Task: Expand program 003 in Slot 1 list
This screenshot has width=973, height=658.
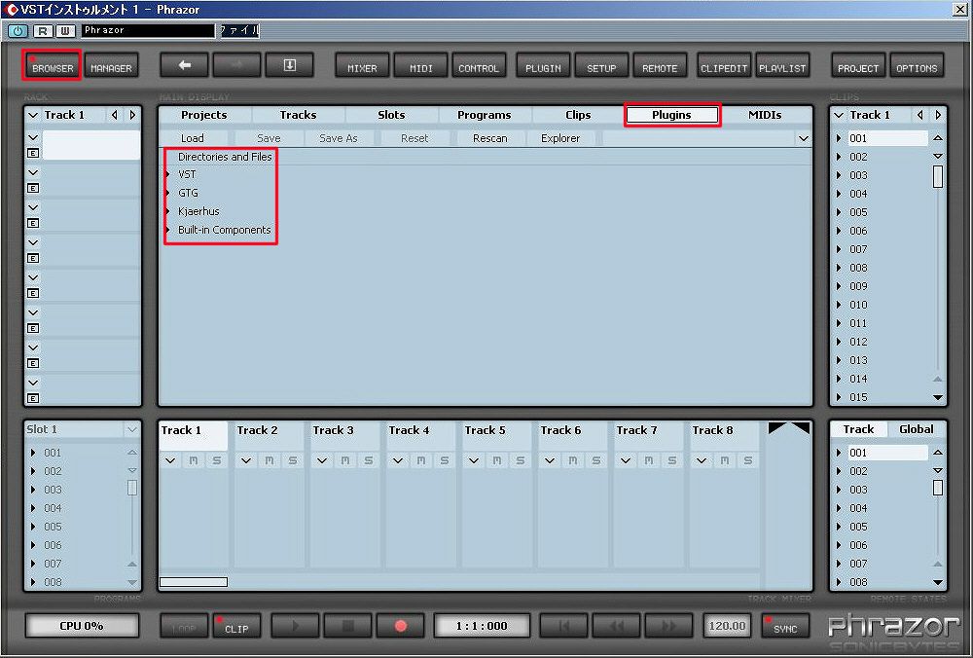Action: coord(33,490)
